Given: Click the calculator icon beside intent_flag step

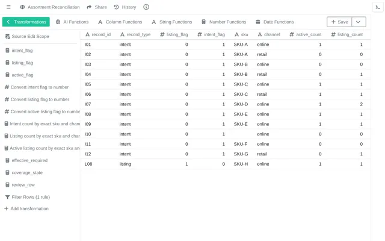Looking at the screenshot, I should click(7, 51).
